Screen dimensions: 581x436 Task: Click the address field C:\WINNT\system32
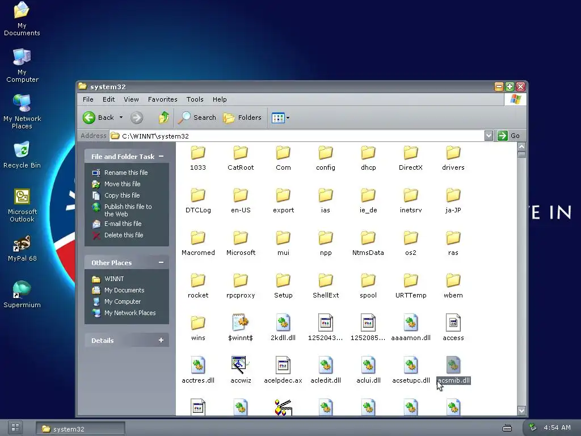click(297, 136)
